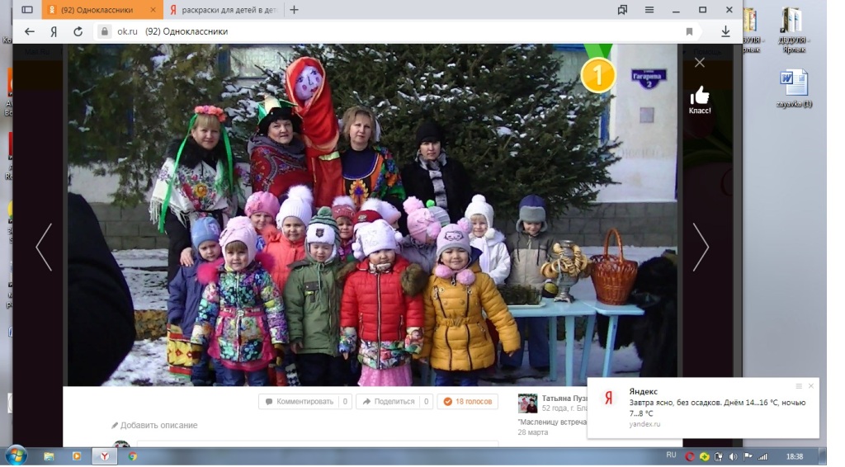Screen dimensions: 845x467
Task: Click the browser back arrow
Action: [30, 31]
